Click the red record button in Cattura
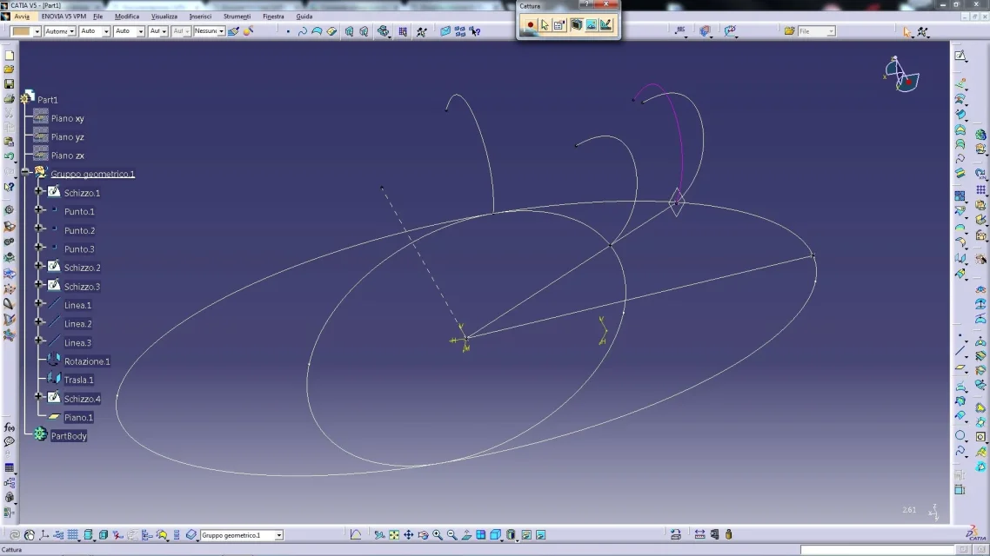Image resolution: width=990 pixels, height=556 pixels. [x=531, y=25]
